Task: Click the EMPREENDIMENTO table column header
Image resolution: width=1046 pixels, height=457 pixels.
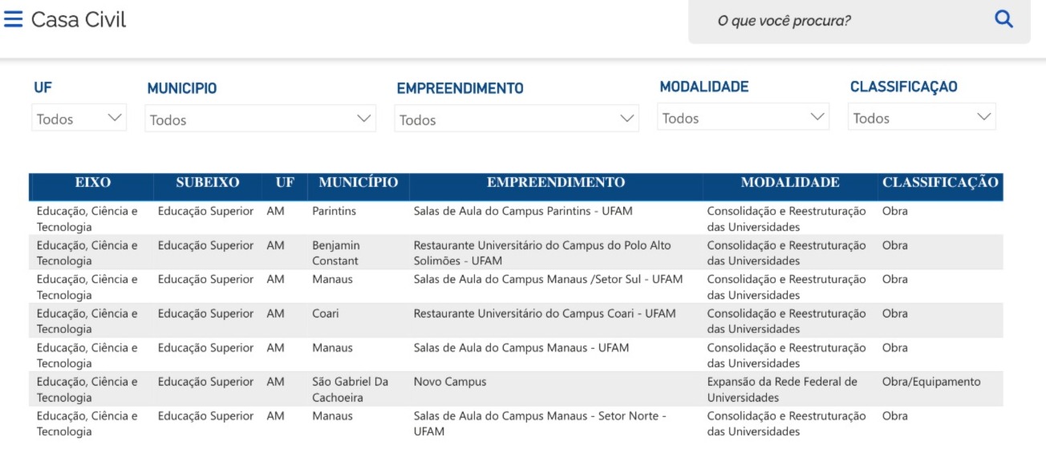Action: (x=556, y=183)
